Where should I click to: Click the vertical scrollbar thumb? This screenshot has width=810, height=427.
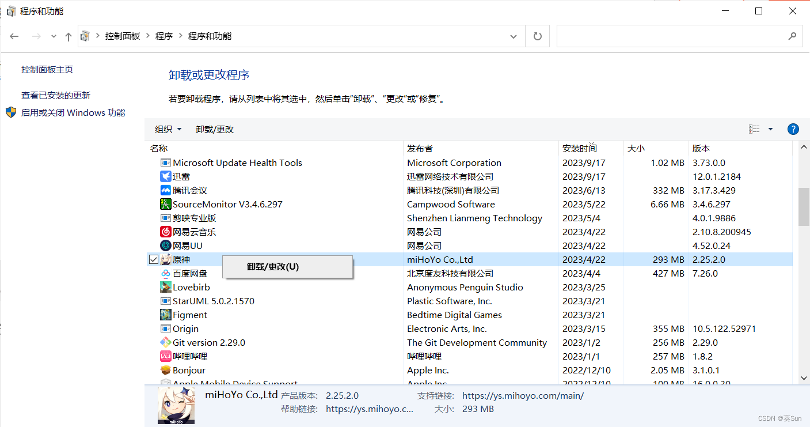pos(804,206)
